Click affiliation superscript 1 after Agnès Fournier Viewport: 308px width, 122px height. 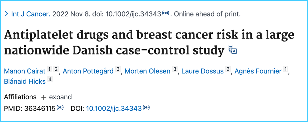(285, 69)
